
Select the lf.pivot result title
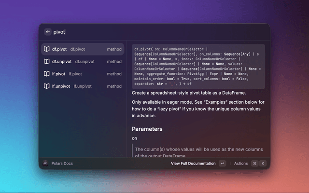[58, 74]
